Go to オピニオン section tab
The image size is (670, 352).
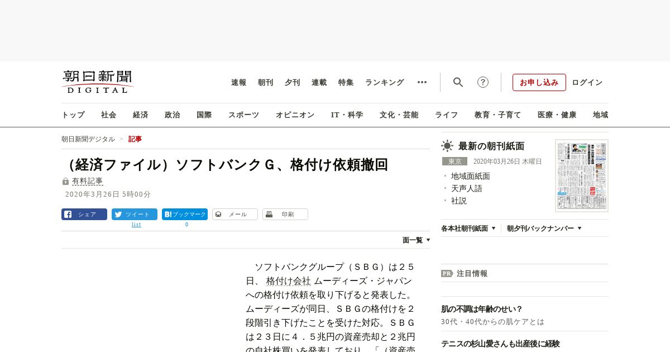(295, 115)
